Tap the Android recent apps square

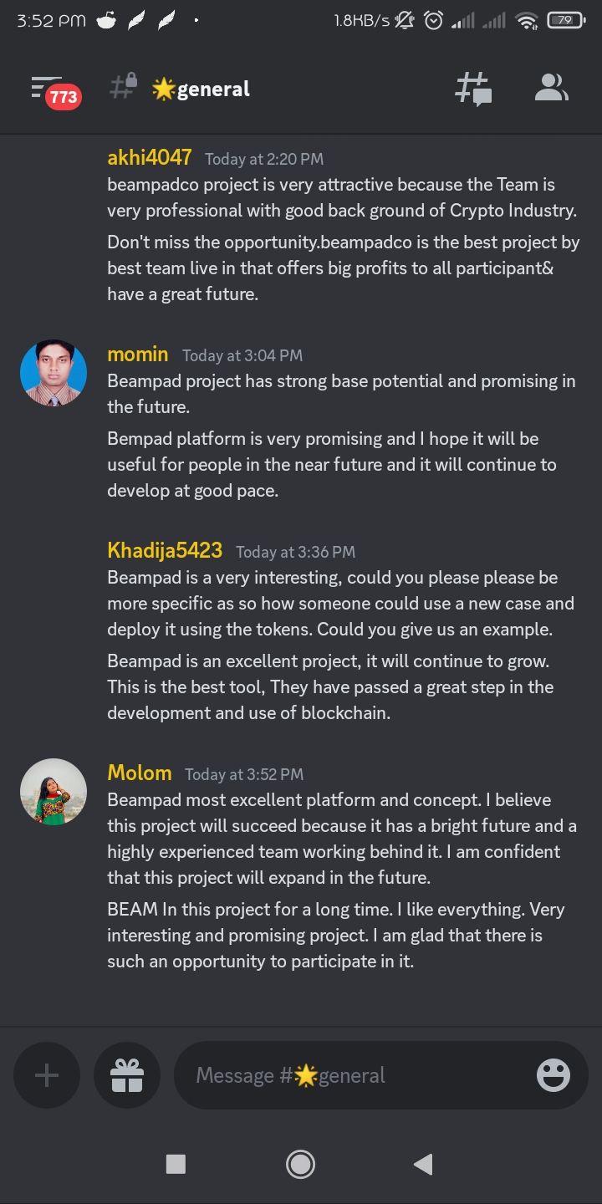click(x=176, y=1164)
